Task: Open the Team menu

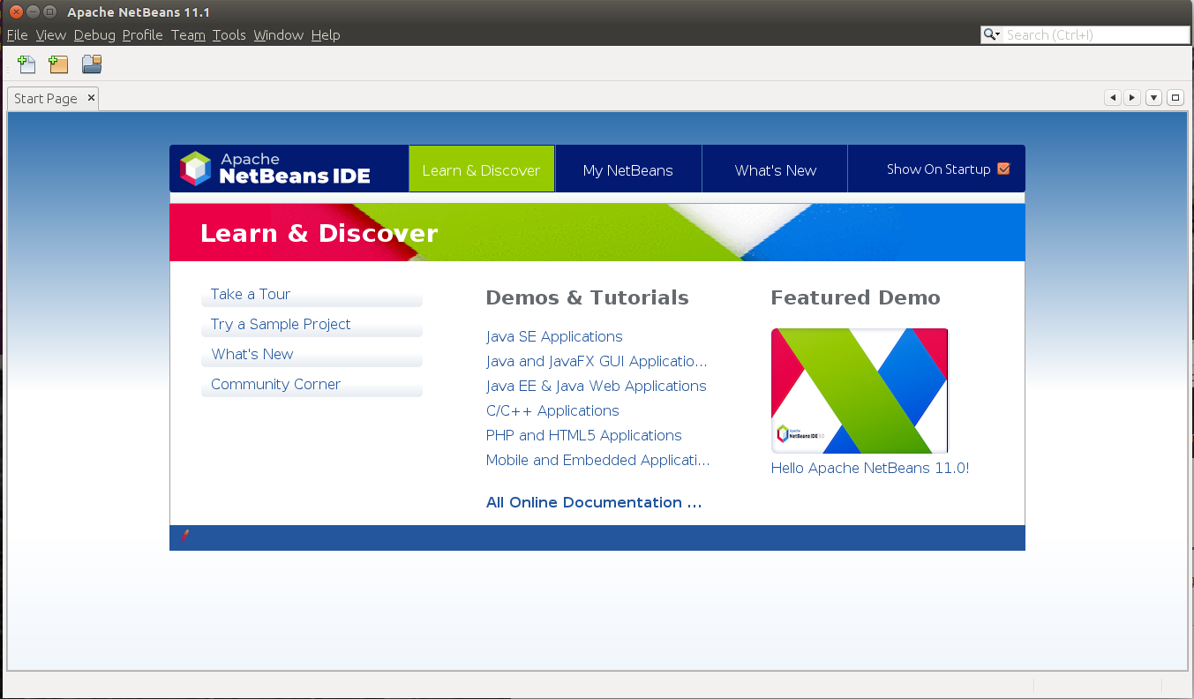Action: coord(188,35)
